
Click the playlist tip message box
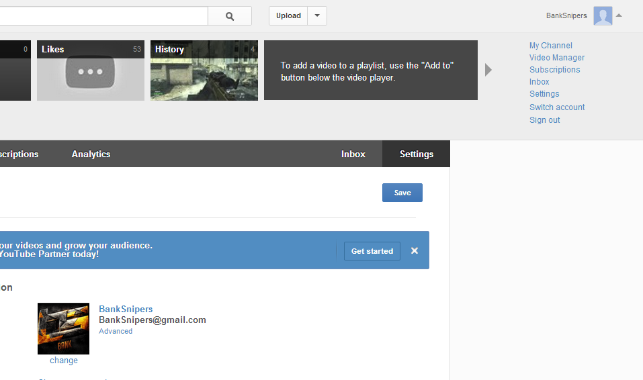pyautogui.click(x=371, y=70)
